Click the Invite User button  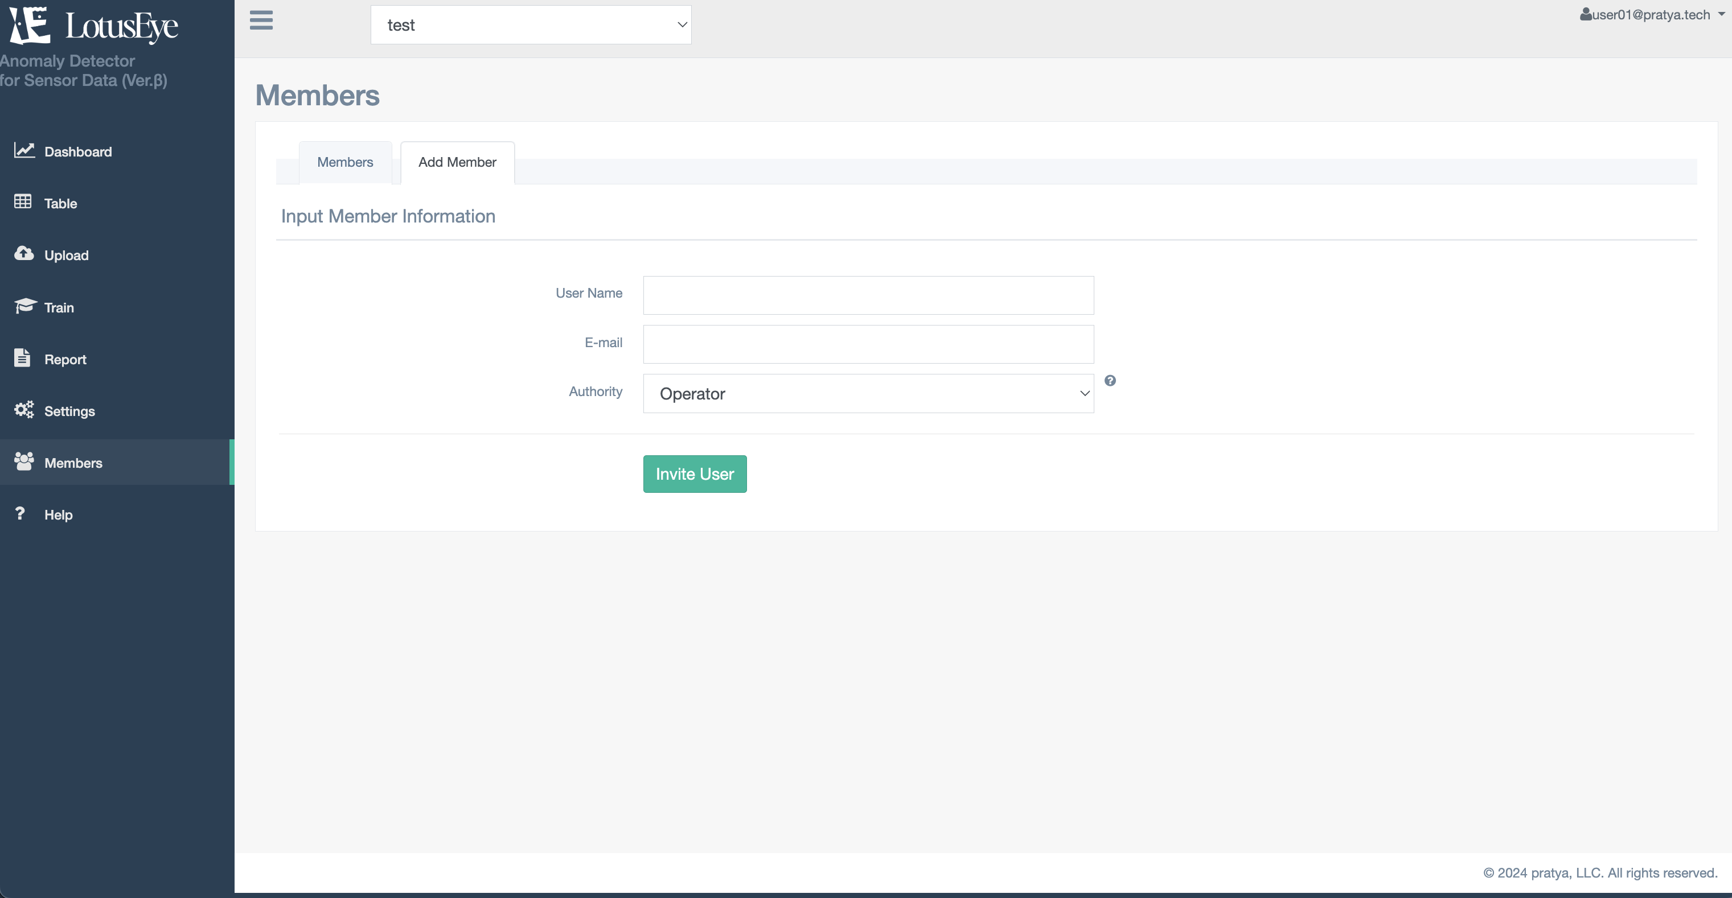694,473
